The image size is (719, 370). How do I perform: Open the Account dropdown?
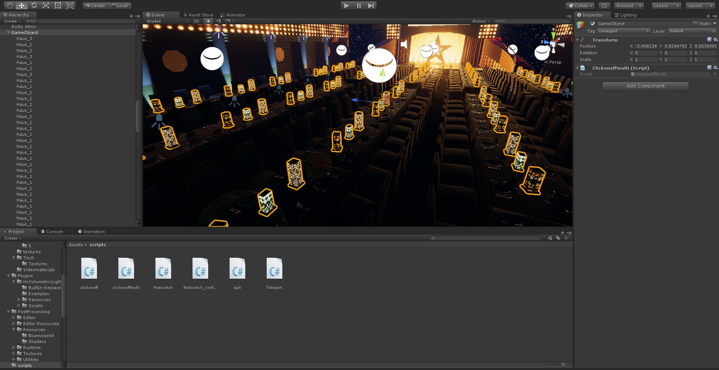629,6
